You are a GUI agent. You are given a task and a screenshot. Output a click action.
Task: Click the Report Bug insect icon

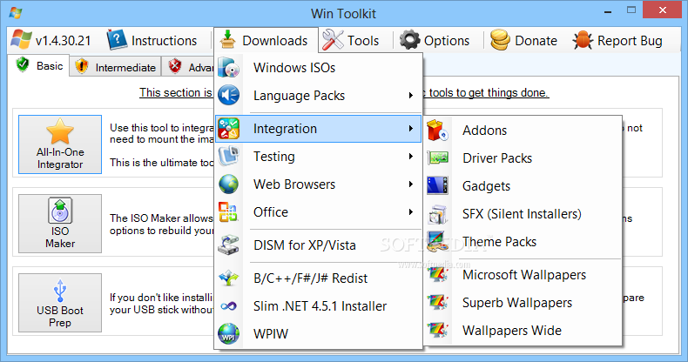(x=583, y=40)
